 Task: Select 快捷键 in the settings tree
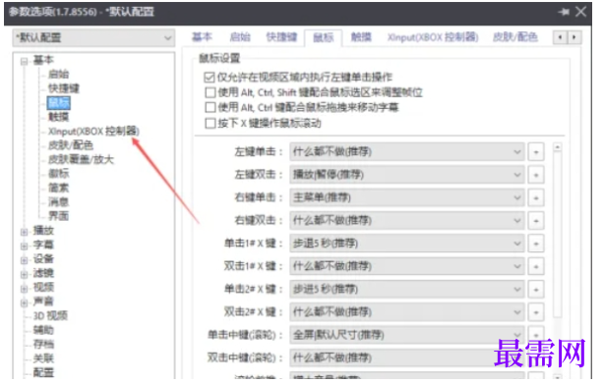[64, 88]
